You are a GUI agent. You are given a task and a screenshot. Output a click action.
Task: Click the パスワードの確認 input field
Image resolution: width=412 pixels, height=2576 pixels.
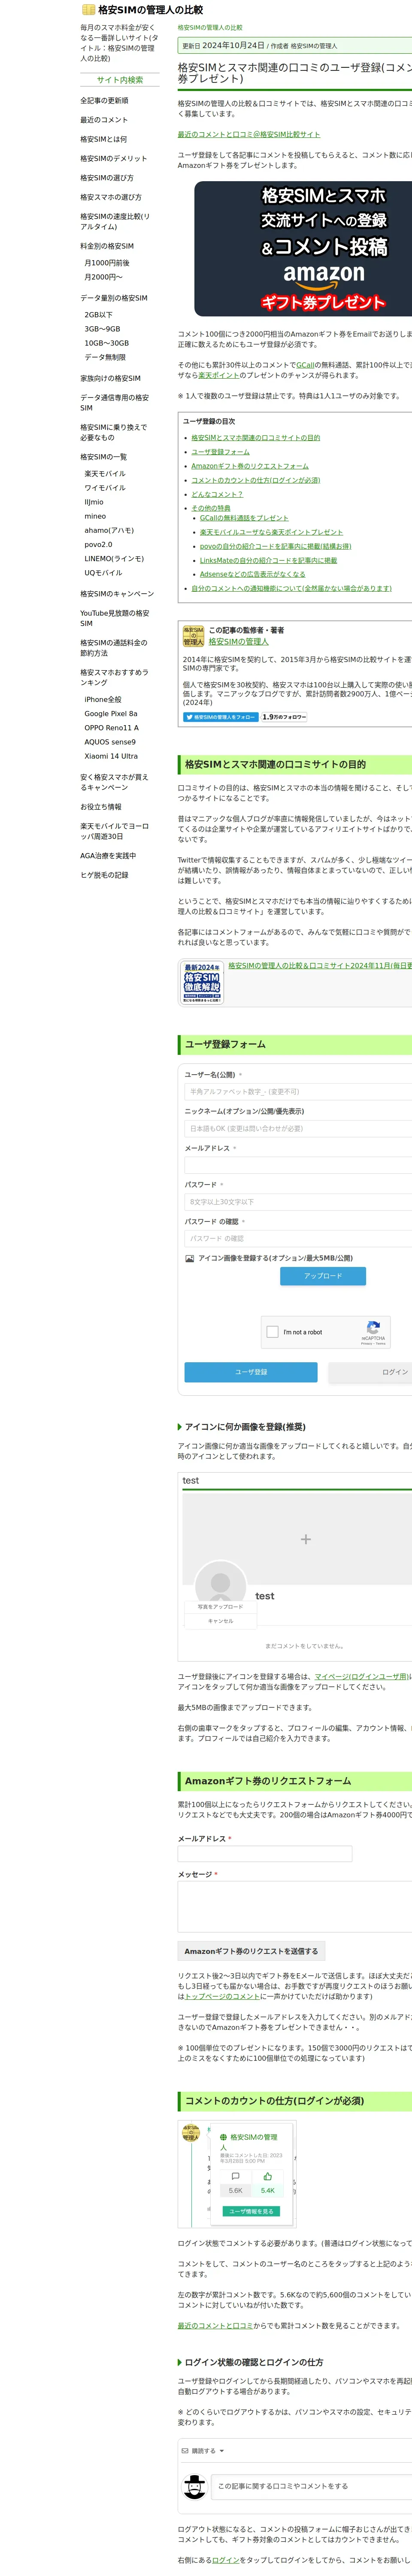click(x=298, y=1238)
